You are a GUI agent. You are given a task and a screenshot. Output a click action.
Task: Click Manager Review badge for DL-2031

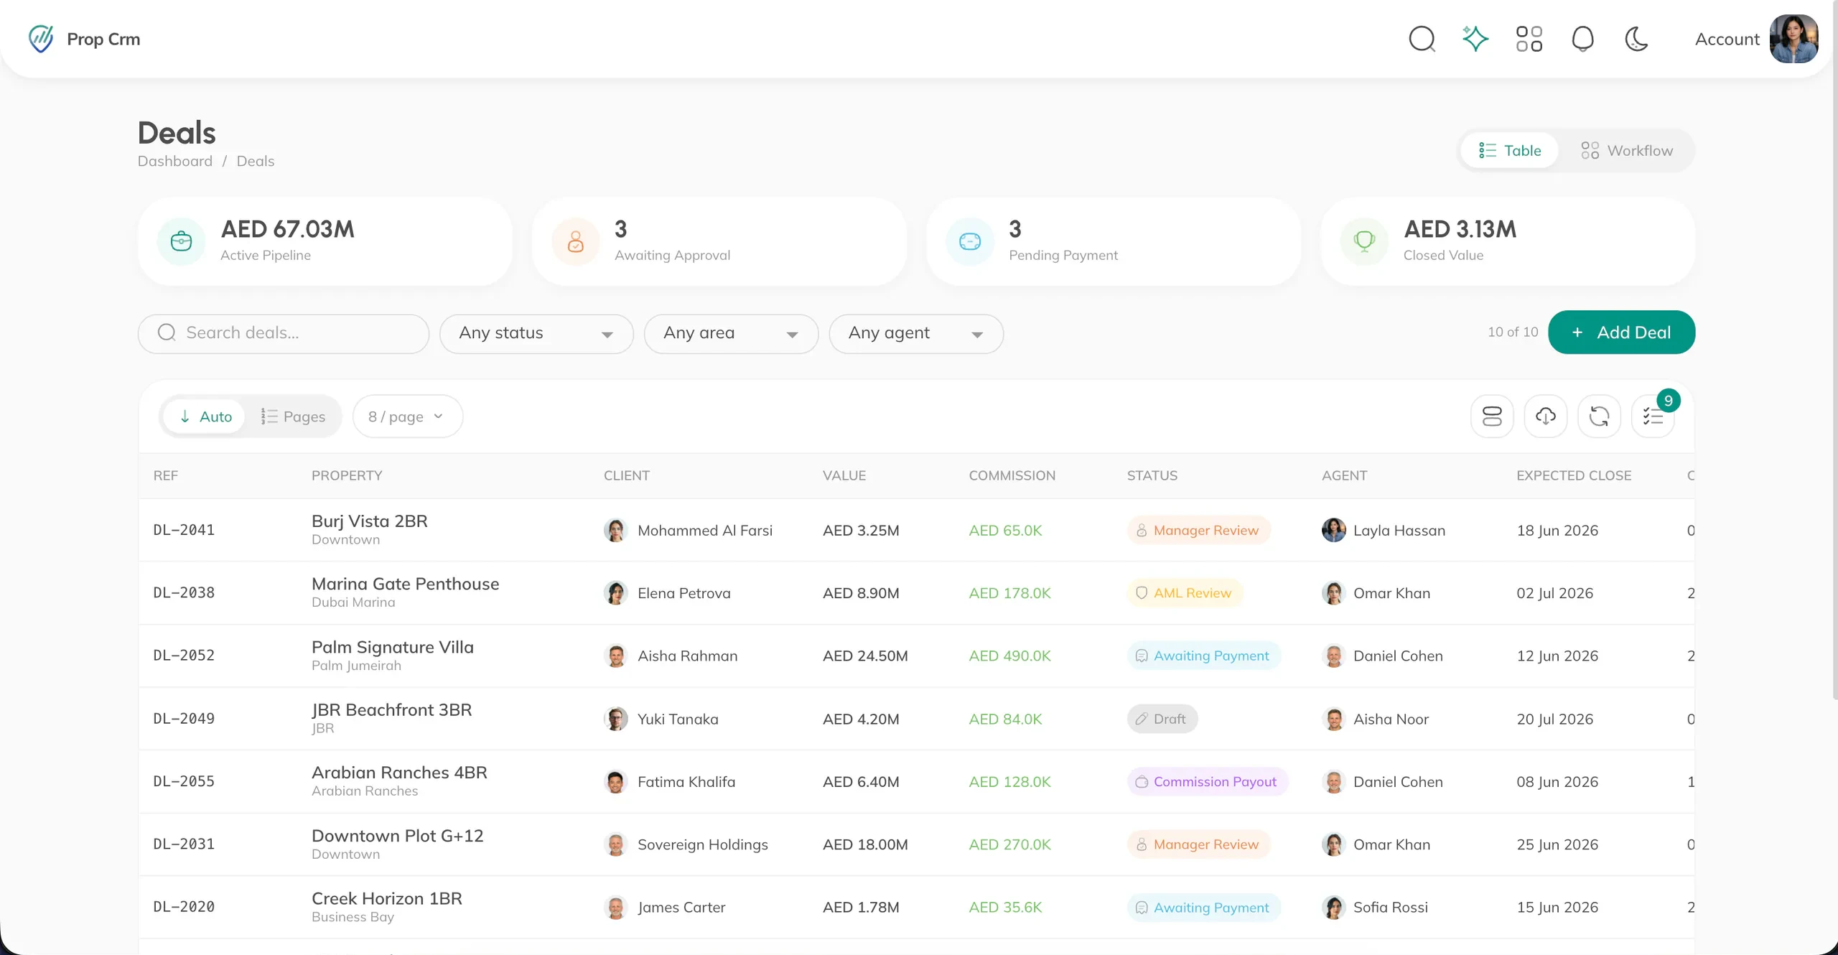1198,844
